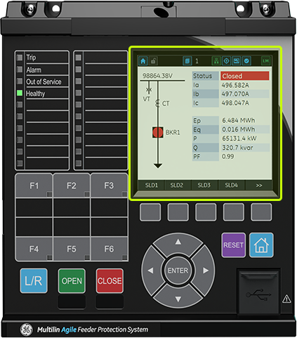The image size is (297, 338).
Task: Click the Out of Service LED indicator
Action: (x=20, y=82)
